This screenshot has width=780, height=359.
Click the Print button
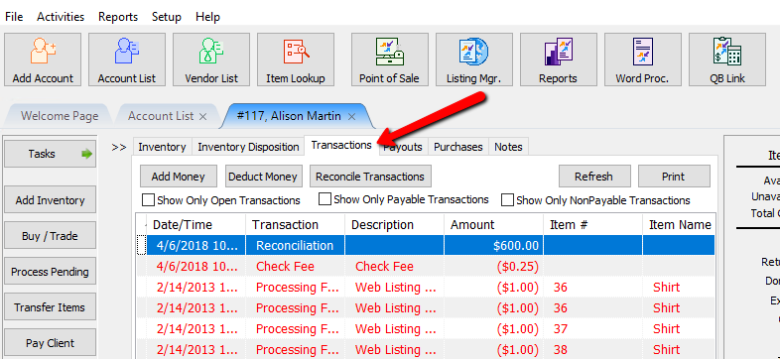(674, 177)
